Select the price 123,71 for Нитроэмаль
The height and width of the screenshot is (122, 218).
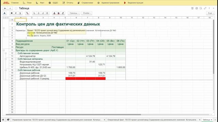[x=100, y=65]
